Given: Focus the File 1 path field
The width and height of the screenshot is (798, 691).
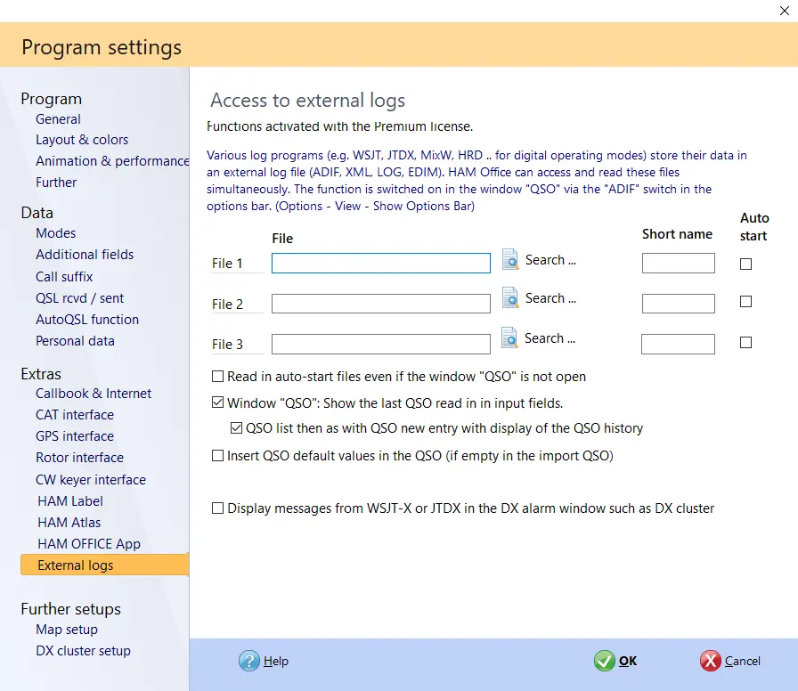Looking at the screenshot, I should coord(380,263).
